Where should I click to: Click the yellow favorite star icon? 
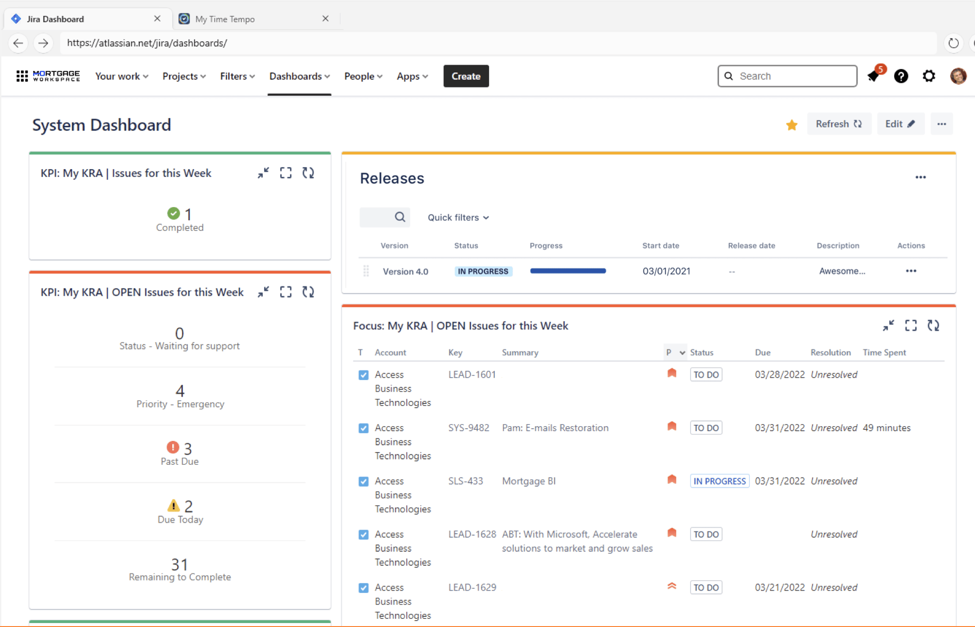click(792, 125)
